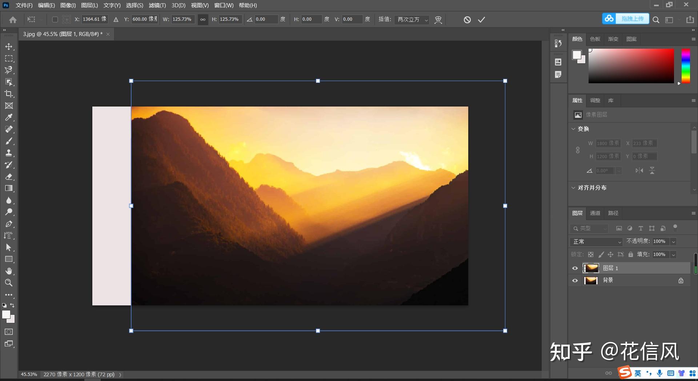
Task: Commit the transform with the checkmark
Action: (x=481, y=20)
